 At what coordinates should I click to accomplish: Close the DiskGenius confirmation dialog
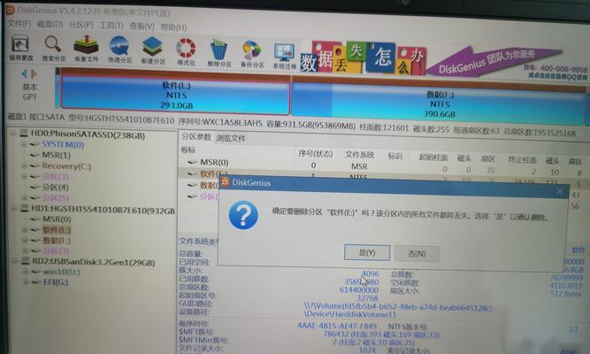point(560,192)
